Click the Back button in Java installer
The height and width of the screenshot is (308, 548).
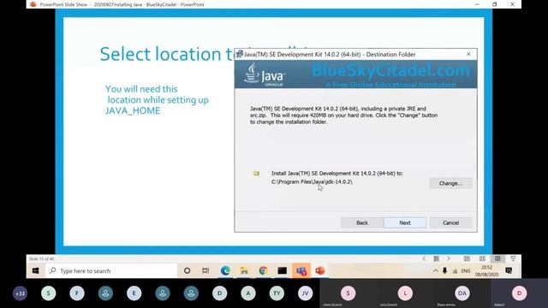(x=362, y=222)
